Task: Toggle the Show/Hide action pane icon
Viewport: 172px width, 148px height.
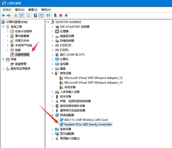Action: click(x=41, y=15)
